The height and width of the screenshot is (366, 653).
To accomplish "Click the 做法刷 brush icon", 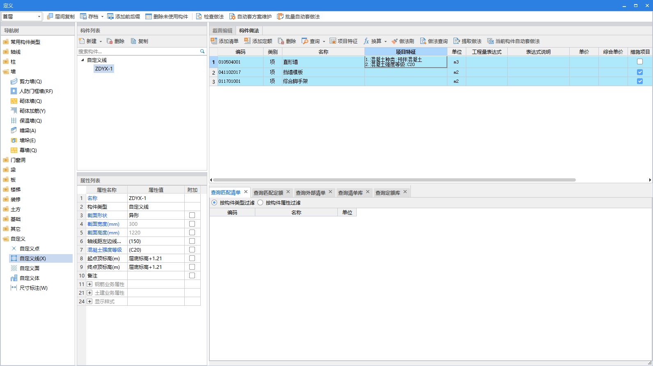I will click(394, 41).
